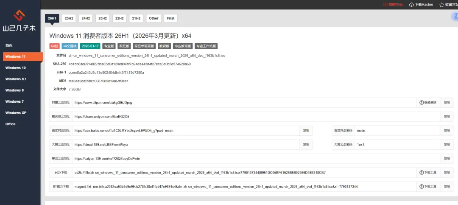Click the pan.baidu.com URL field
Screen dimensions: 458x205
coord(186,131)
